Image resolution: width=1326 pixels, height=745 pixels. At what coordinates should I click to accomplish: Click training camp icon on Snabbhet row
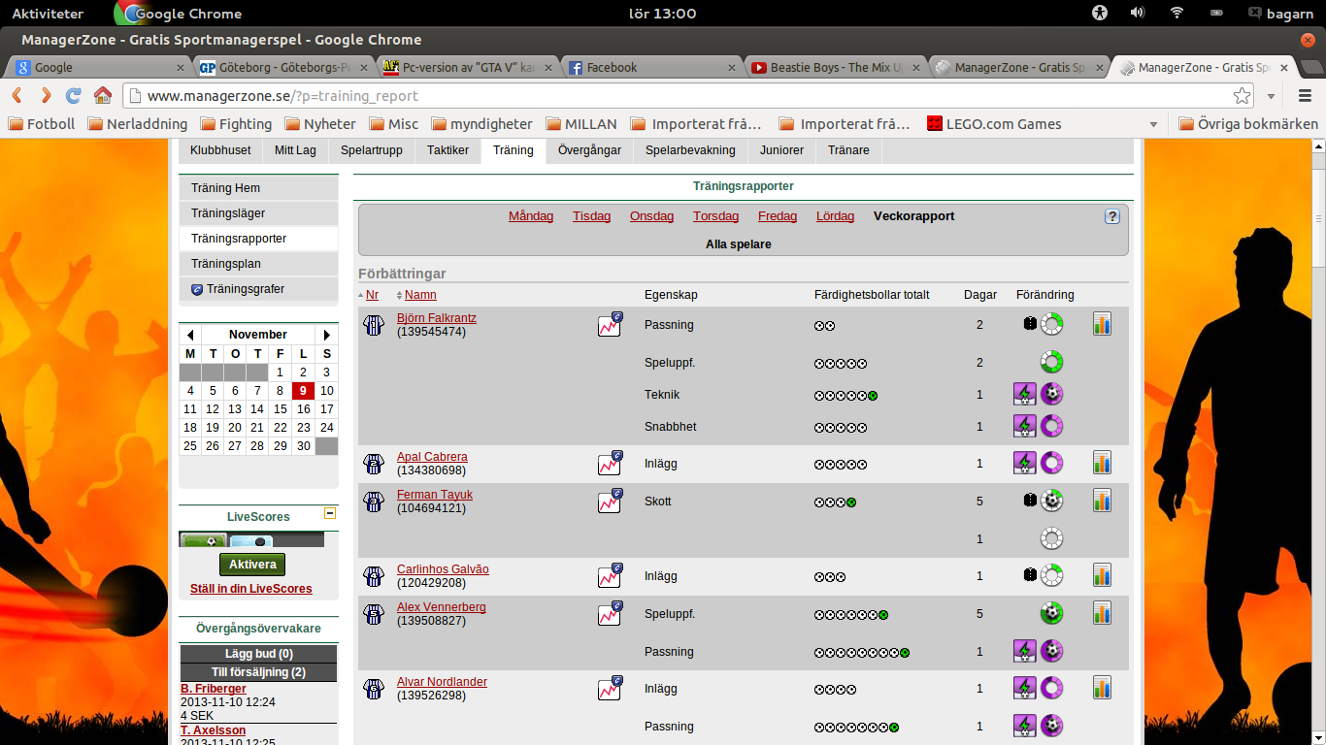[1025, 426]
